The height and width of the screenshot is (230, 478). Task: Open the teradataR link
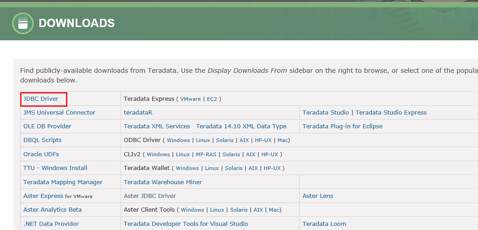(138, 112)
